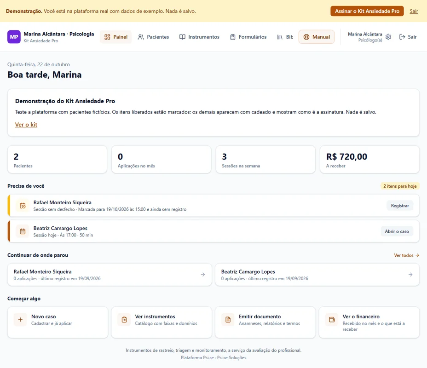
Task: Click the Novo caso card title
Action: click(x=44, y=316)
